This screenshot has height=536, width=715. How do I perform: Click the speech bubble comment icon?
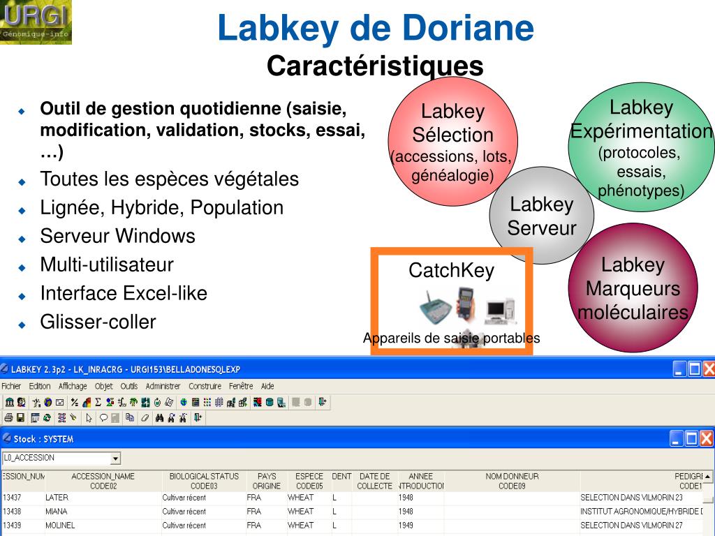(x=103, y=417)
